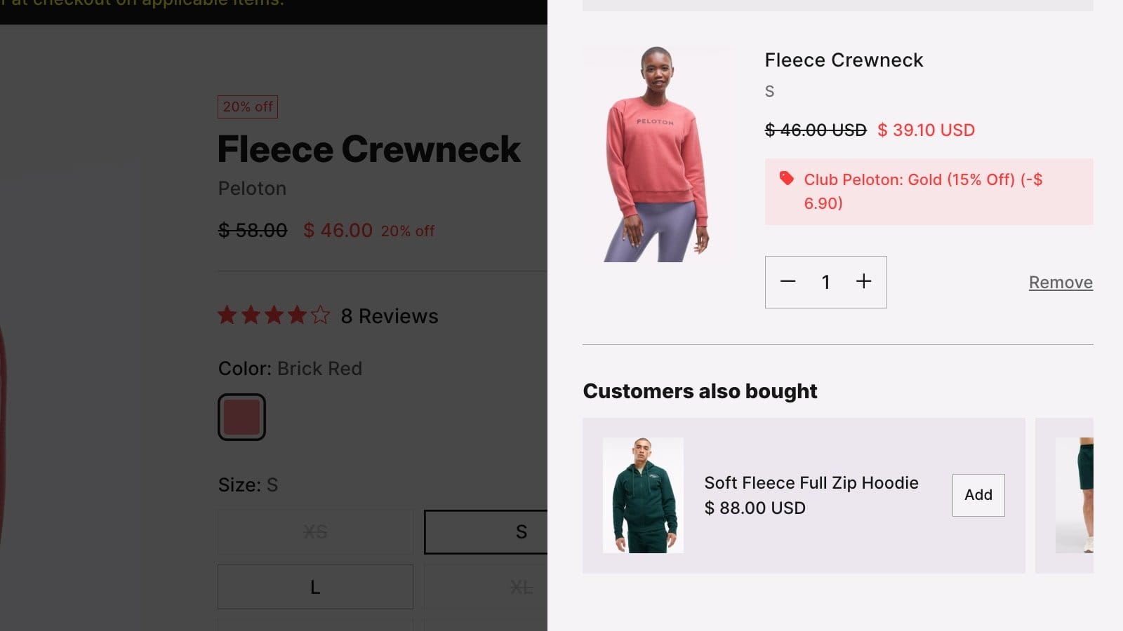
Task: Choose size L
Action: (315, 587)
